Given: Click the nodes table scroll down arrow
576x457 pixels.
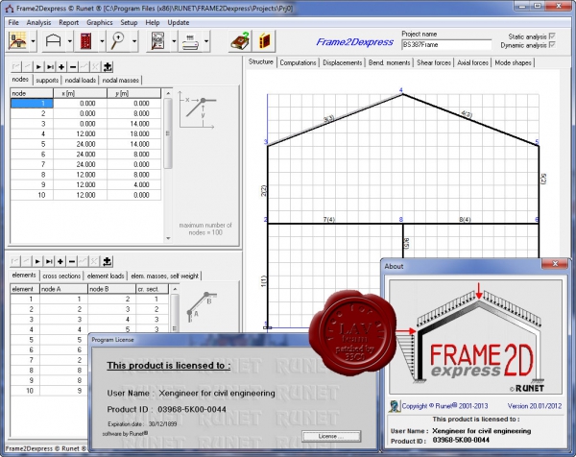Looking at the screenshot, I should point(168,238).
